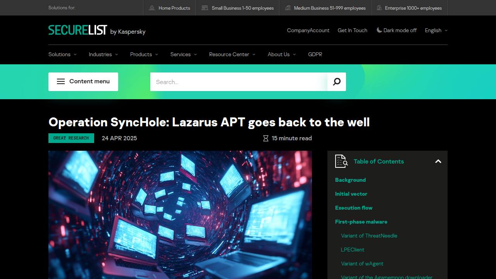
Task: Click the Medium Business building icon
Action: tap(288, 8)
